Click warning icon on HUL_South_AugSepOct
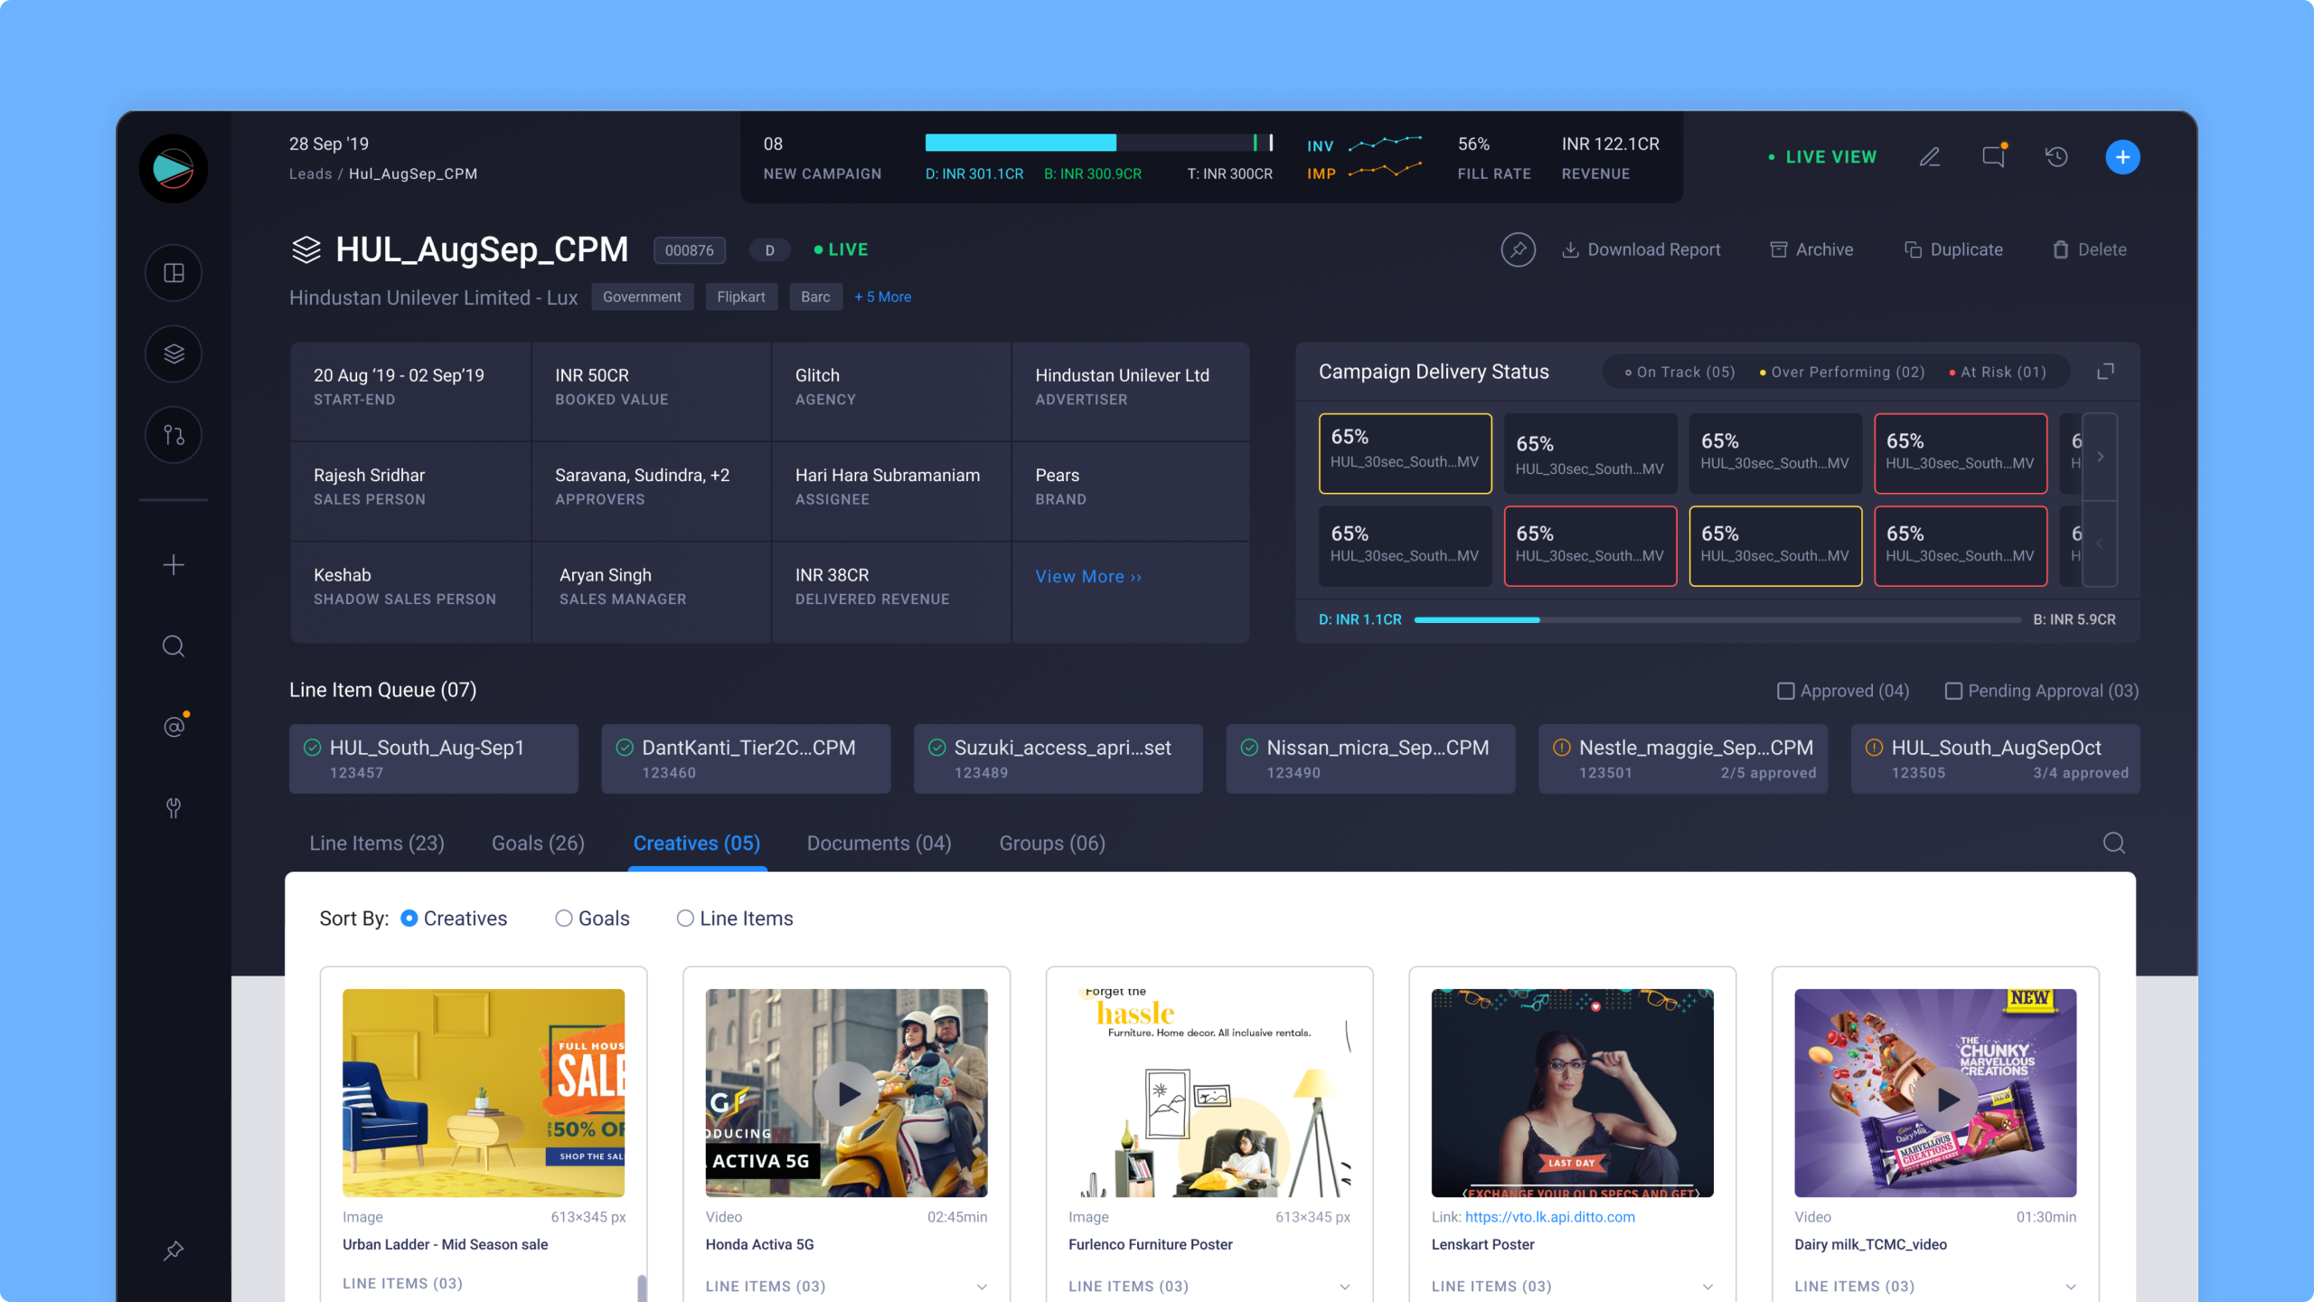 click(1875, 748)
